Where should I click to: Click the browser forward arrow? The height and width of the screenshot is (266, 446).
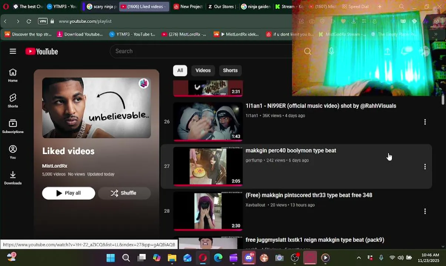click(x=18, y=21)
